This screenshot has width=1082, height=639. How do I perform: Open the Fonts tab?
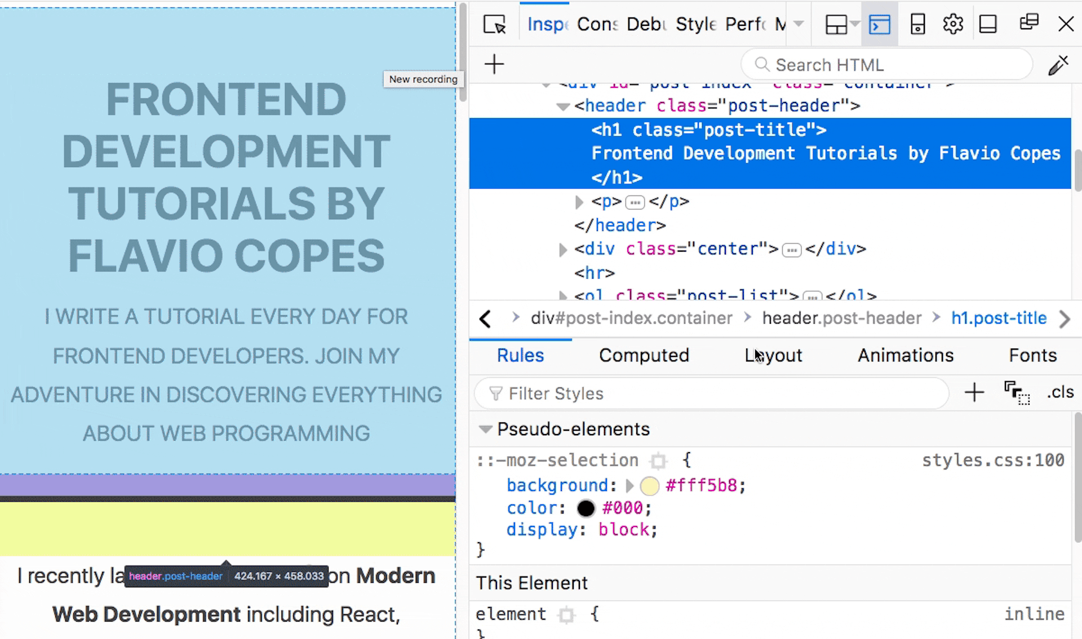[x=1033, y=355]
